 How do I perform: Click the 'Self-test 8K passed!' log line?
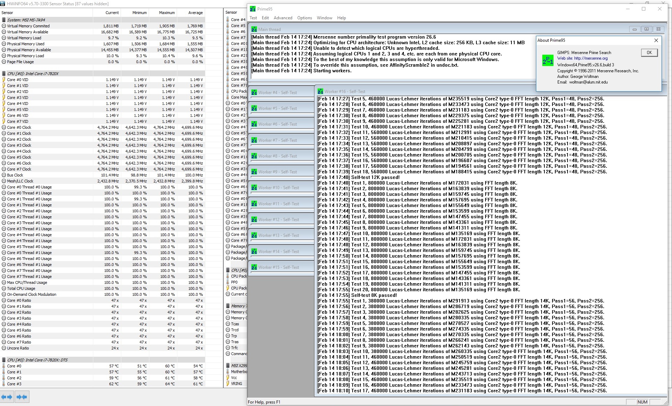point(357,295)
